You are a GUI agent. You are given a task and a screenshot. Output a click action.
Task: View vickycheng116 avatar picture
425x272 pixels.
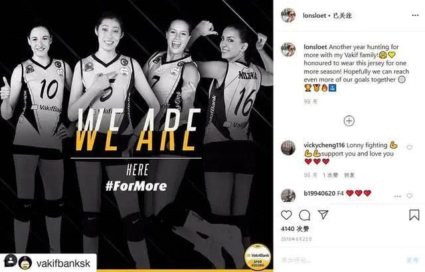tap(288, 148)
